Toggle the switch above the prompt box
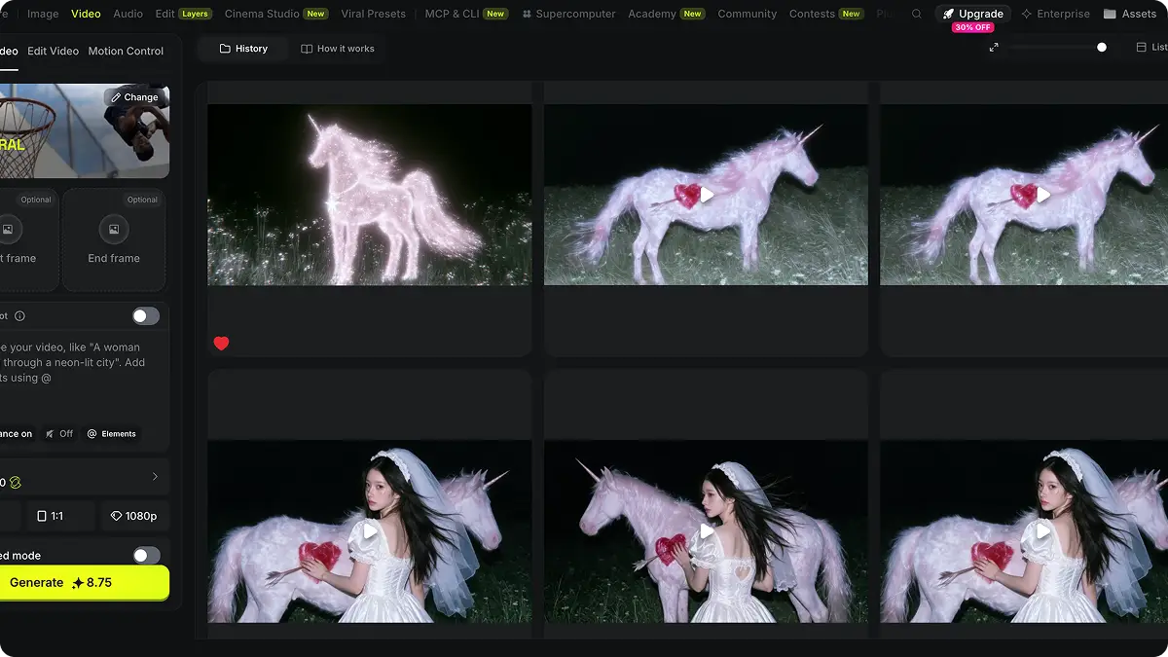The width and height of the screenshot is (1168, 657). click(146, 316)
